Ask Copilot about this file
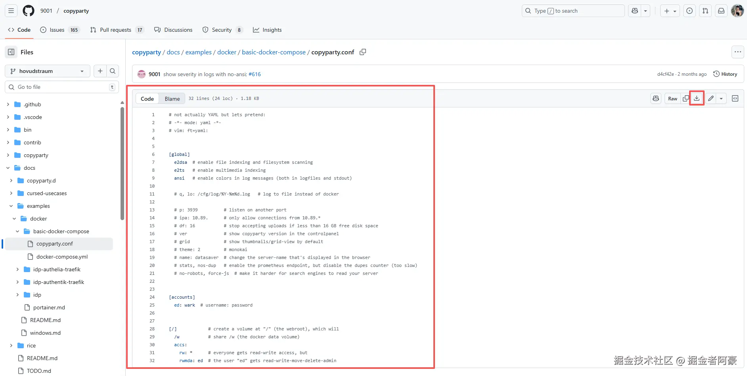This screenshot has width=747, height=376. (x=656, y=98)
